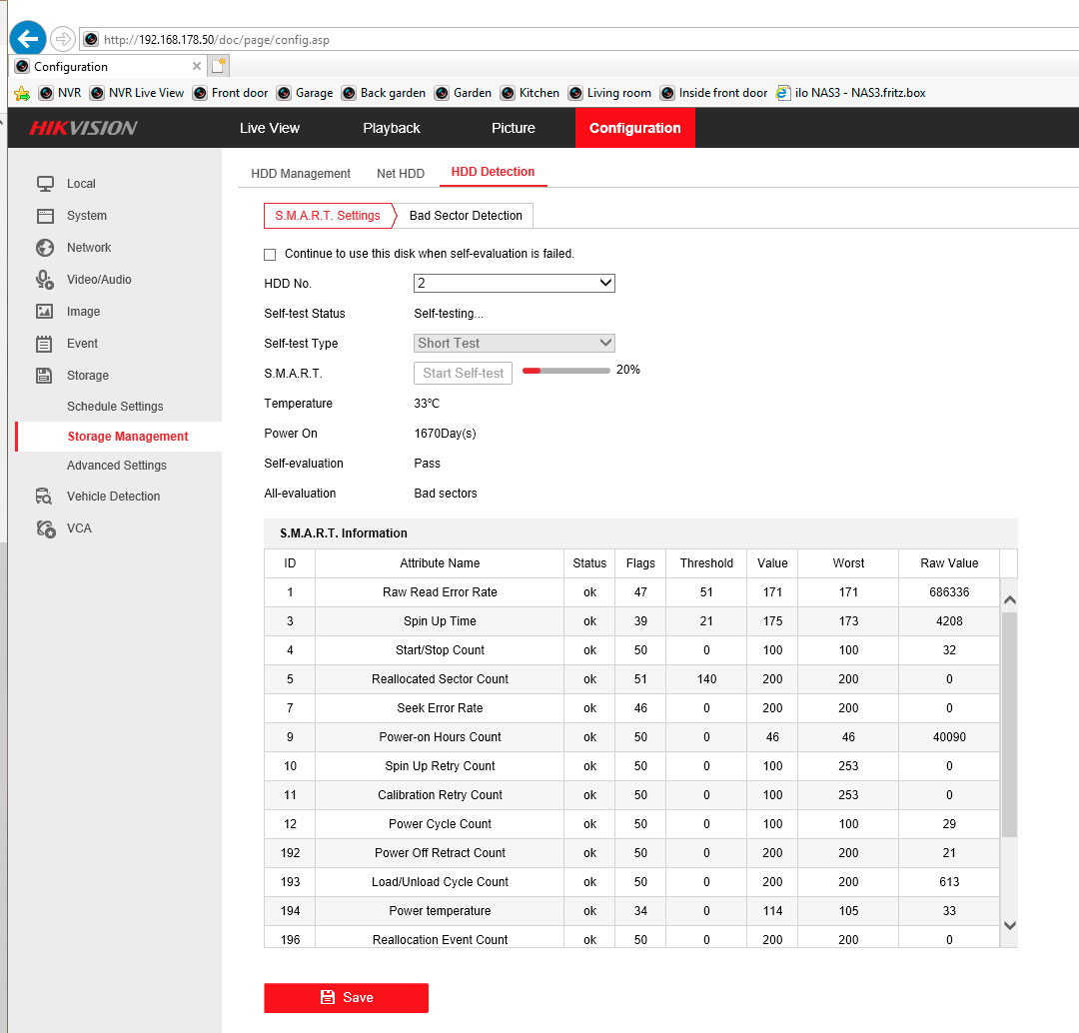This screenshot has width=1079, height=1033.
Task: Open the HDD No. dropdown
Action: click(514, 284)
